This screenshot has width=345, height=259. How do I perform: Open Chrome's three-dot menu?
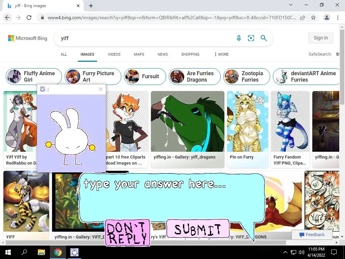click(x=338, y=18)
